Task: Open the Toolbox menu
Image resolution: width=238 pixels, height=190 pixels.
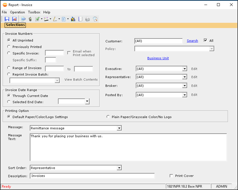Action: pyautogui.click(x=34, y=12)
